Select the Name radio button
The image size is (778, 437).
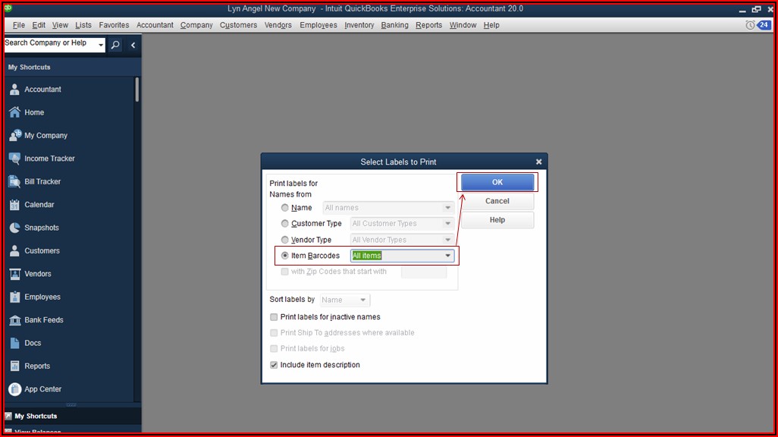click(x=285, y=208)
